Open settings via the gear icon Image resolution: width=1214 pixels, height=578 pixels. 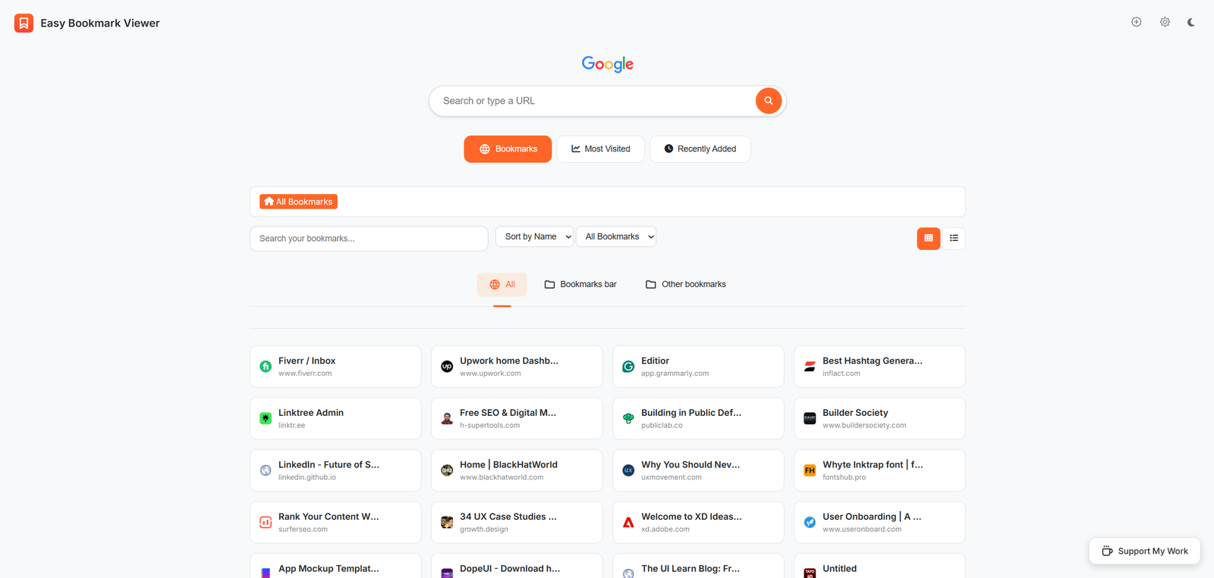coord(1165,22)
